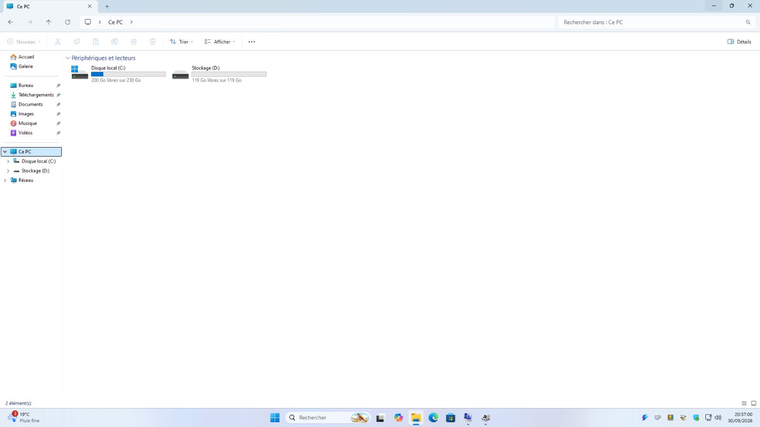Image resolution: width=760 pixels, height=427 pixels.
Task: Go back using the back arrow
Action: [10, 22]
